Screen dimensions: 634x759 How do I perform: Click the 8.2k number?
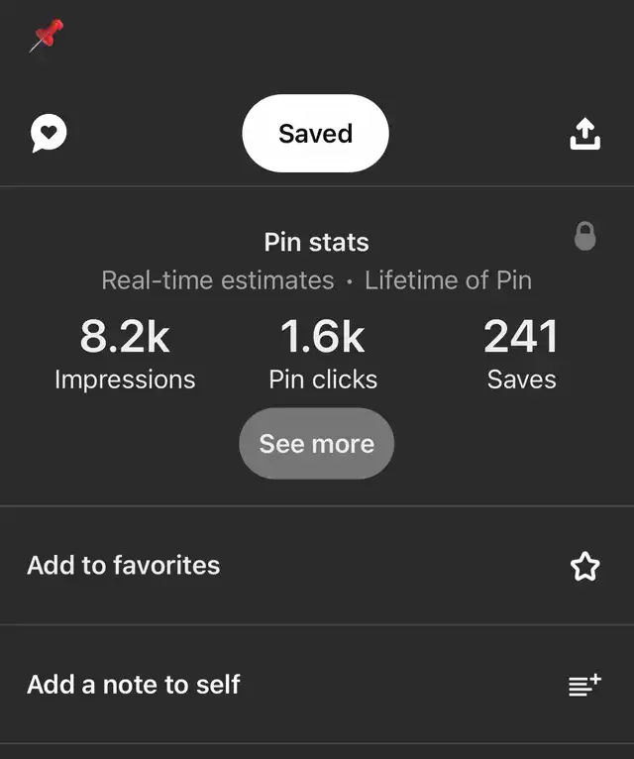125,337
